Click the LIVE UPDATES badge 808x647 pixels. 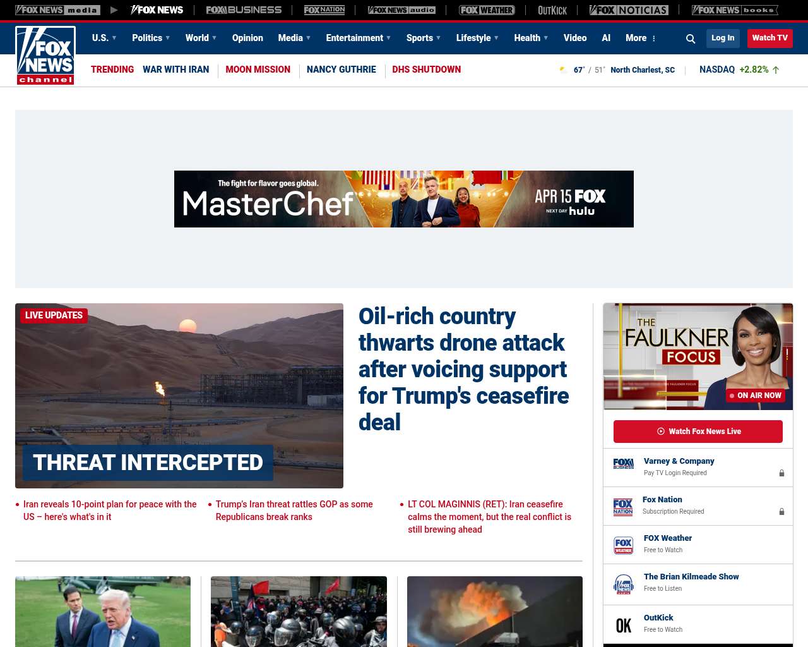point(54,315)
